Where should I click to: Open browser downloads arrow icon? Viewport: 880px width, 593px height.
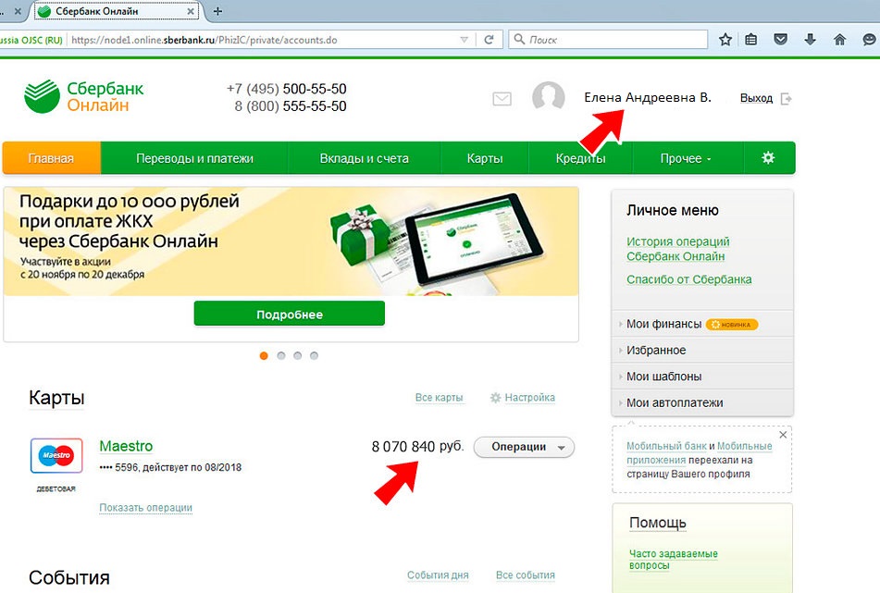tap(810, 40)
